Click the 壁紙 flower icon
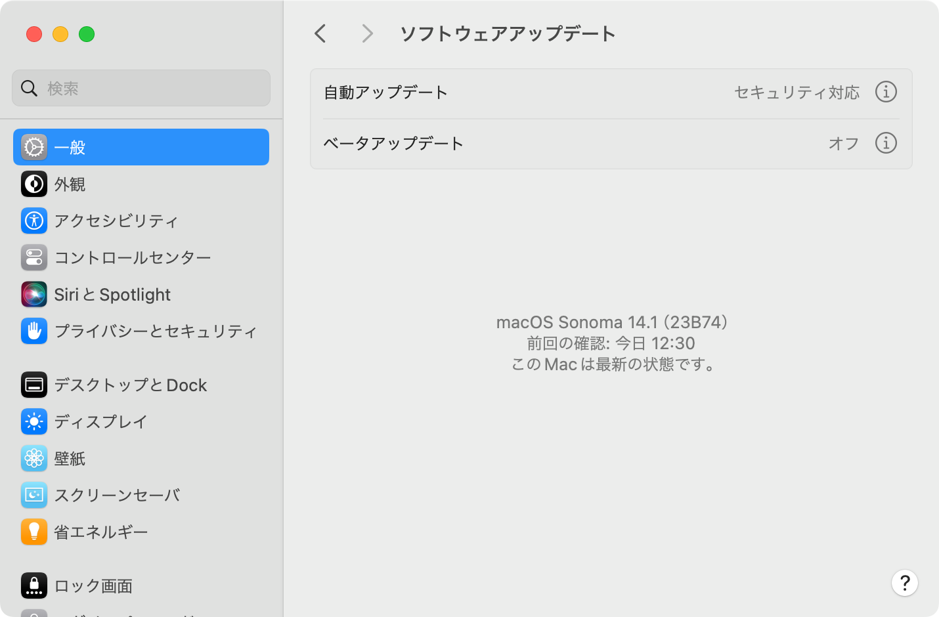The image size is (939, 617). [x=34, y=458]
